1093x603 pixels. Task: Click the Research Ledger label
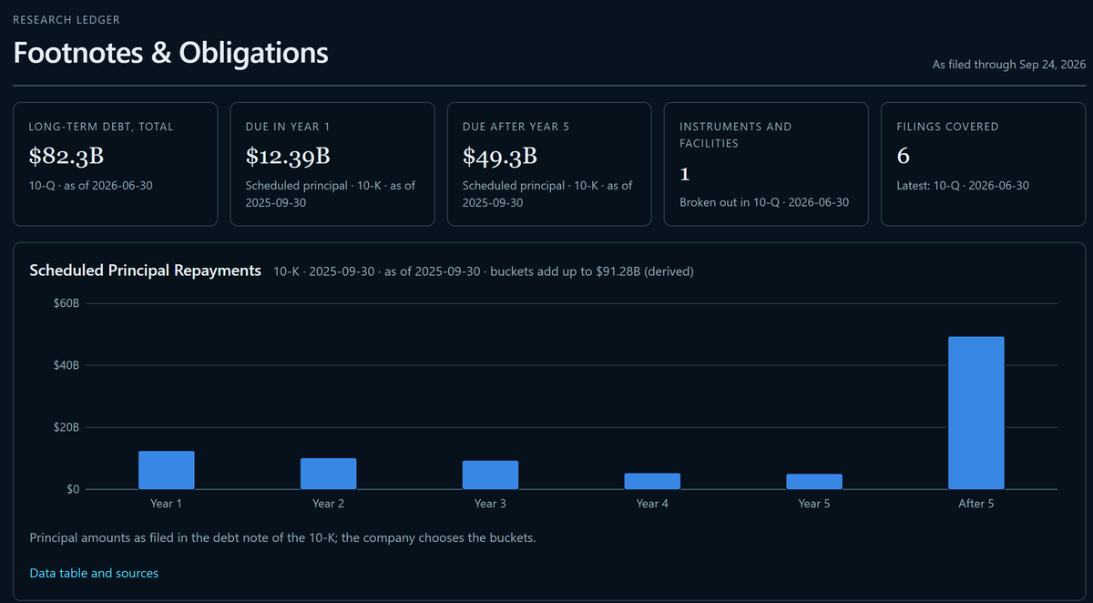click(x=66, y=19)
